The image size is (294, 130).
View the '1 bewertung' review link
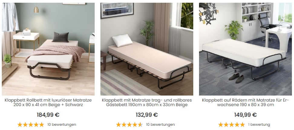coord(259,125)
